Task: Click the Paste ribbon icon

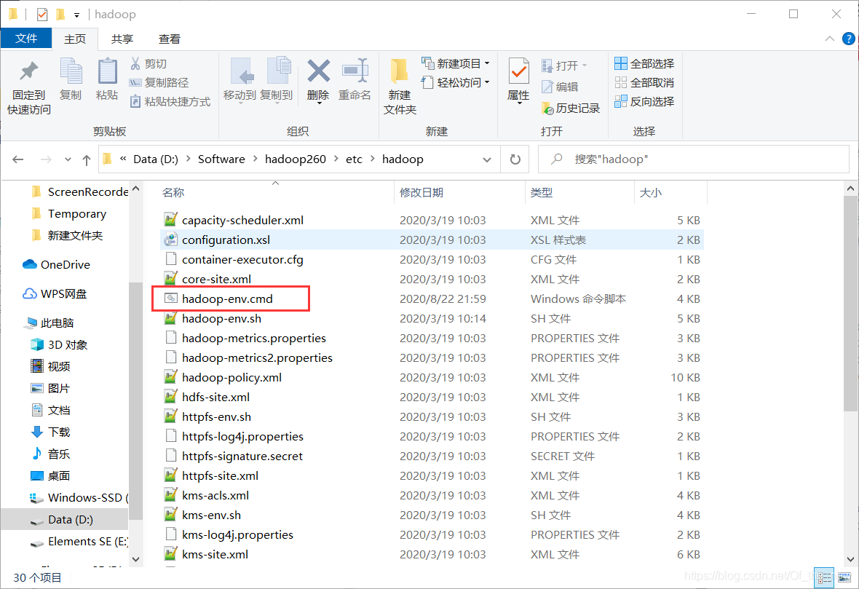Action: pos(107,71)
